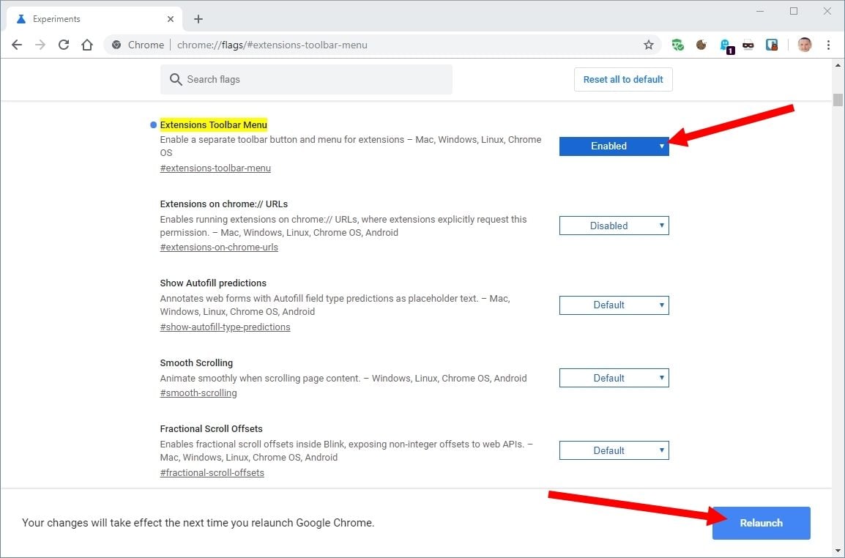The height and width of the screenshot is (558, 845).
Task: Open the blue lock extension icon
Action: tap(772, 45)
